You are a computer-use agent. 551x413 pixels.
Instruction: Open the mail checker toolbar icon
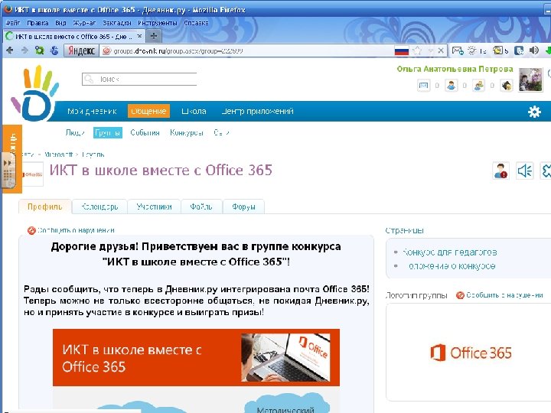point(458,50)
